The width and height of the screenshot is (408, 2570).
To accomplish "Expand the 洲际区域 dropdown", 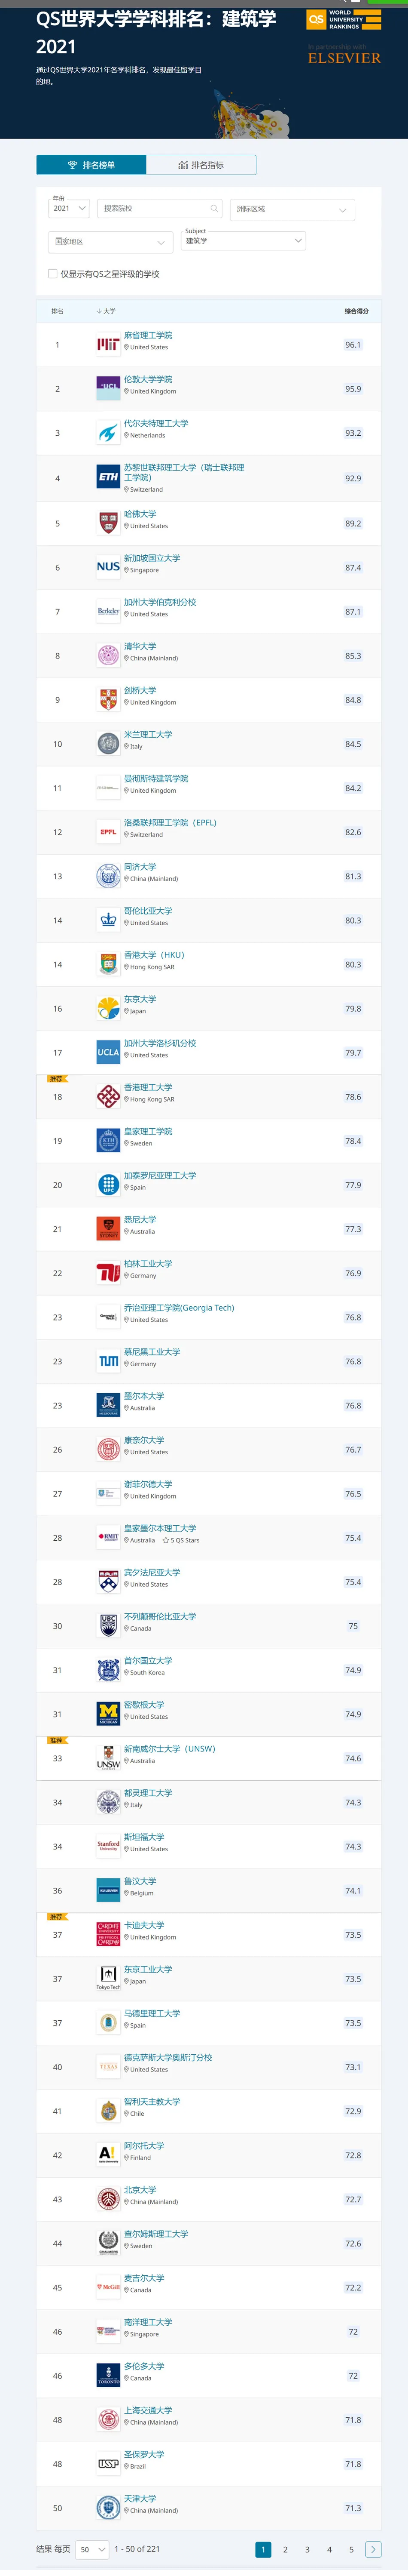I will point(292,209).
